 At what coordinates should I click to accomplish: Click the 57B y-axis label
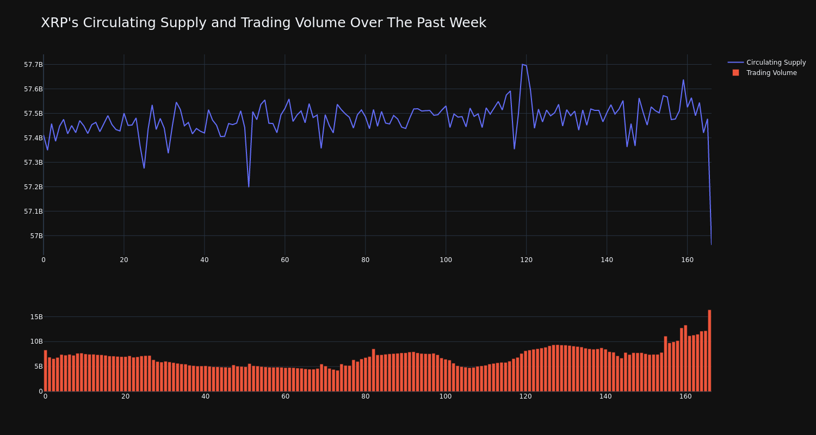(36, 236)
